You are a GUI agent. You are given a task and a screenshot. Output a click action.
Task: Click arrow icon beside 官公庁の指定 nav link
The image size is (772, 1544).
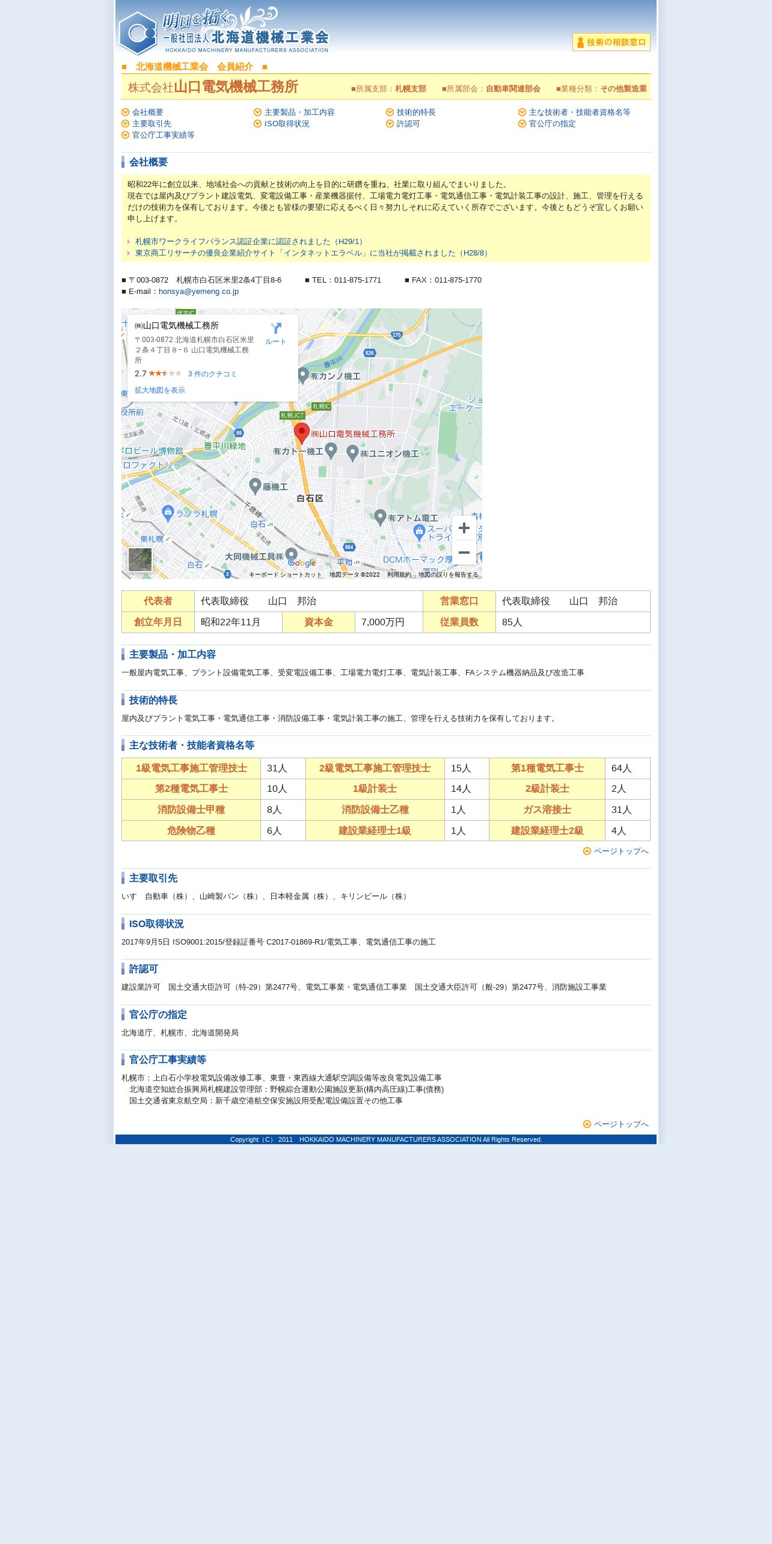[522, 124]
